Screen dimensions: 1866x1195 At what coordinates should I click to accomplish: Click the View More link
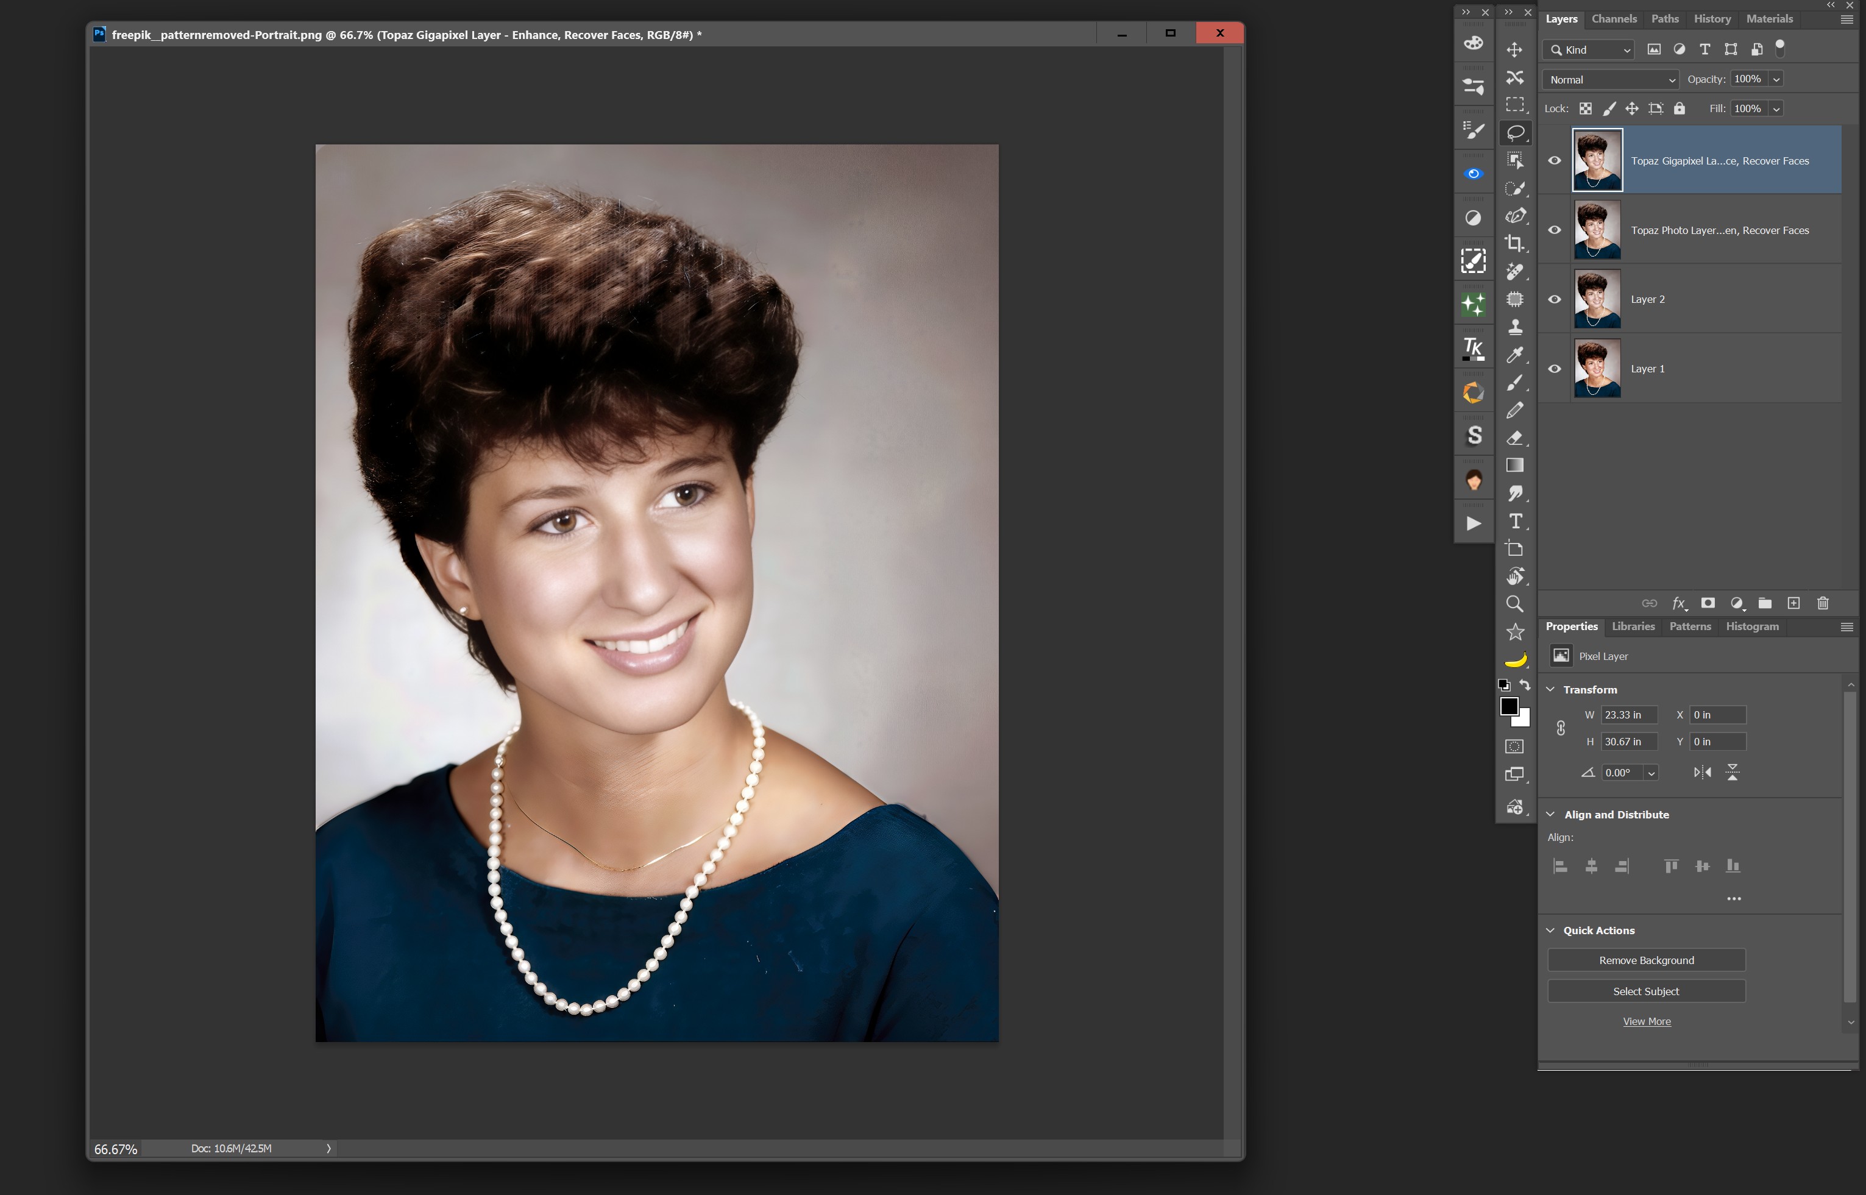point(1645,1021)
